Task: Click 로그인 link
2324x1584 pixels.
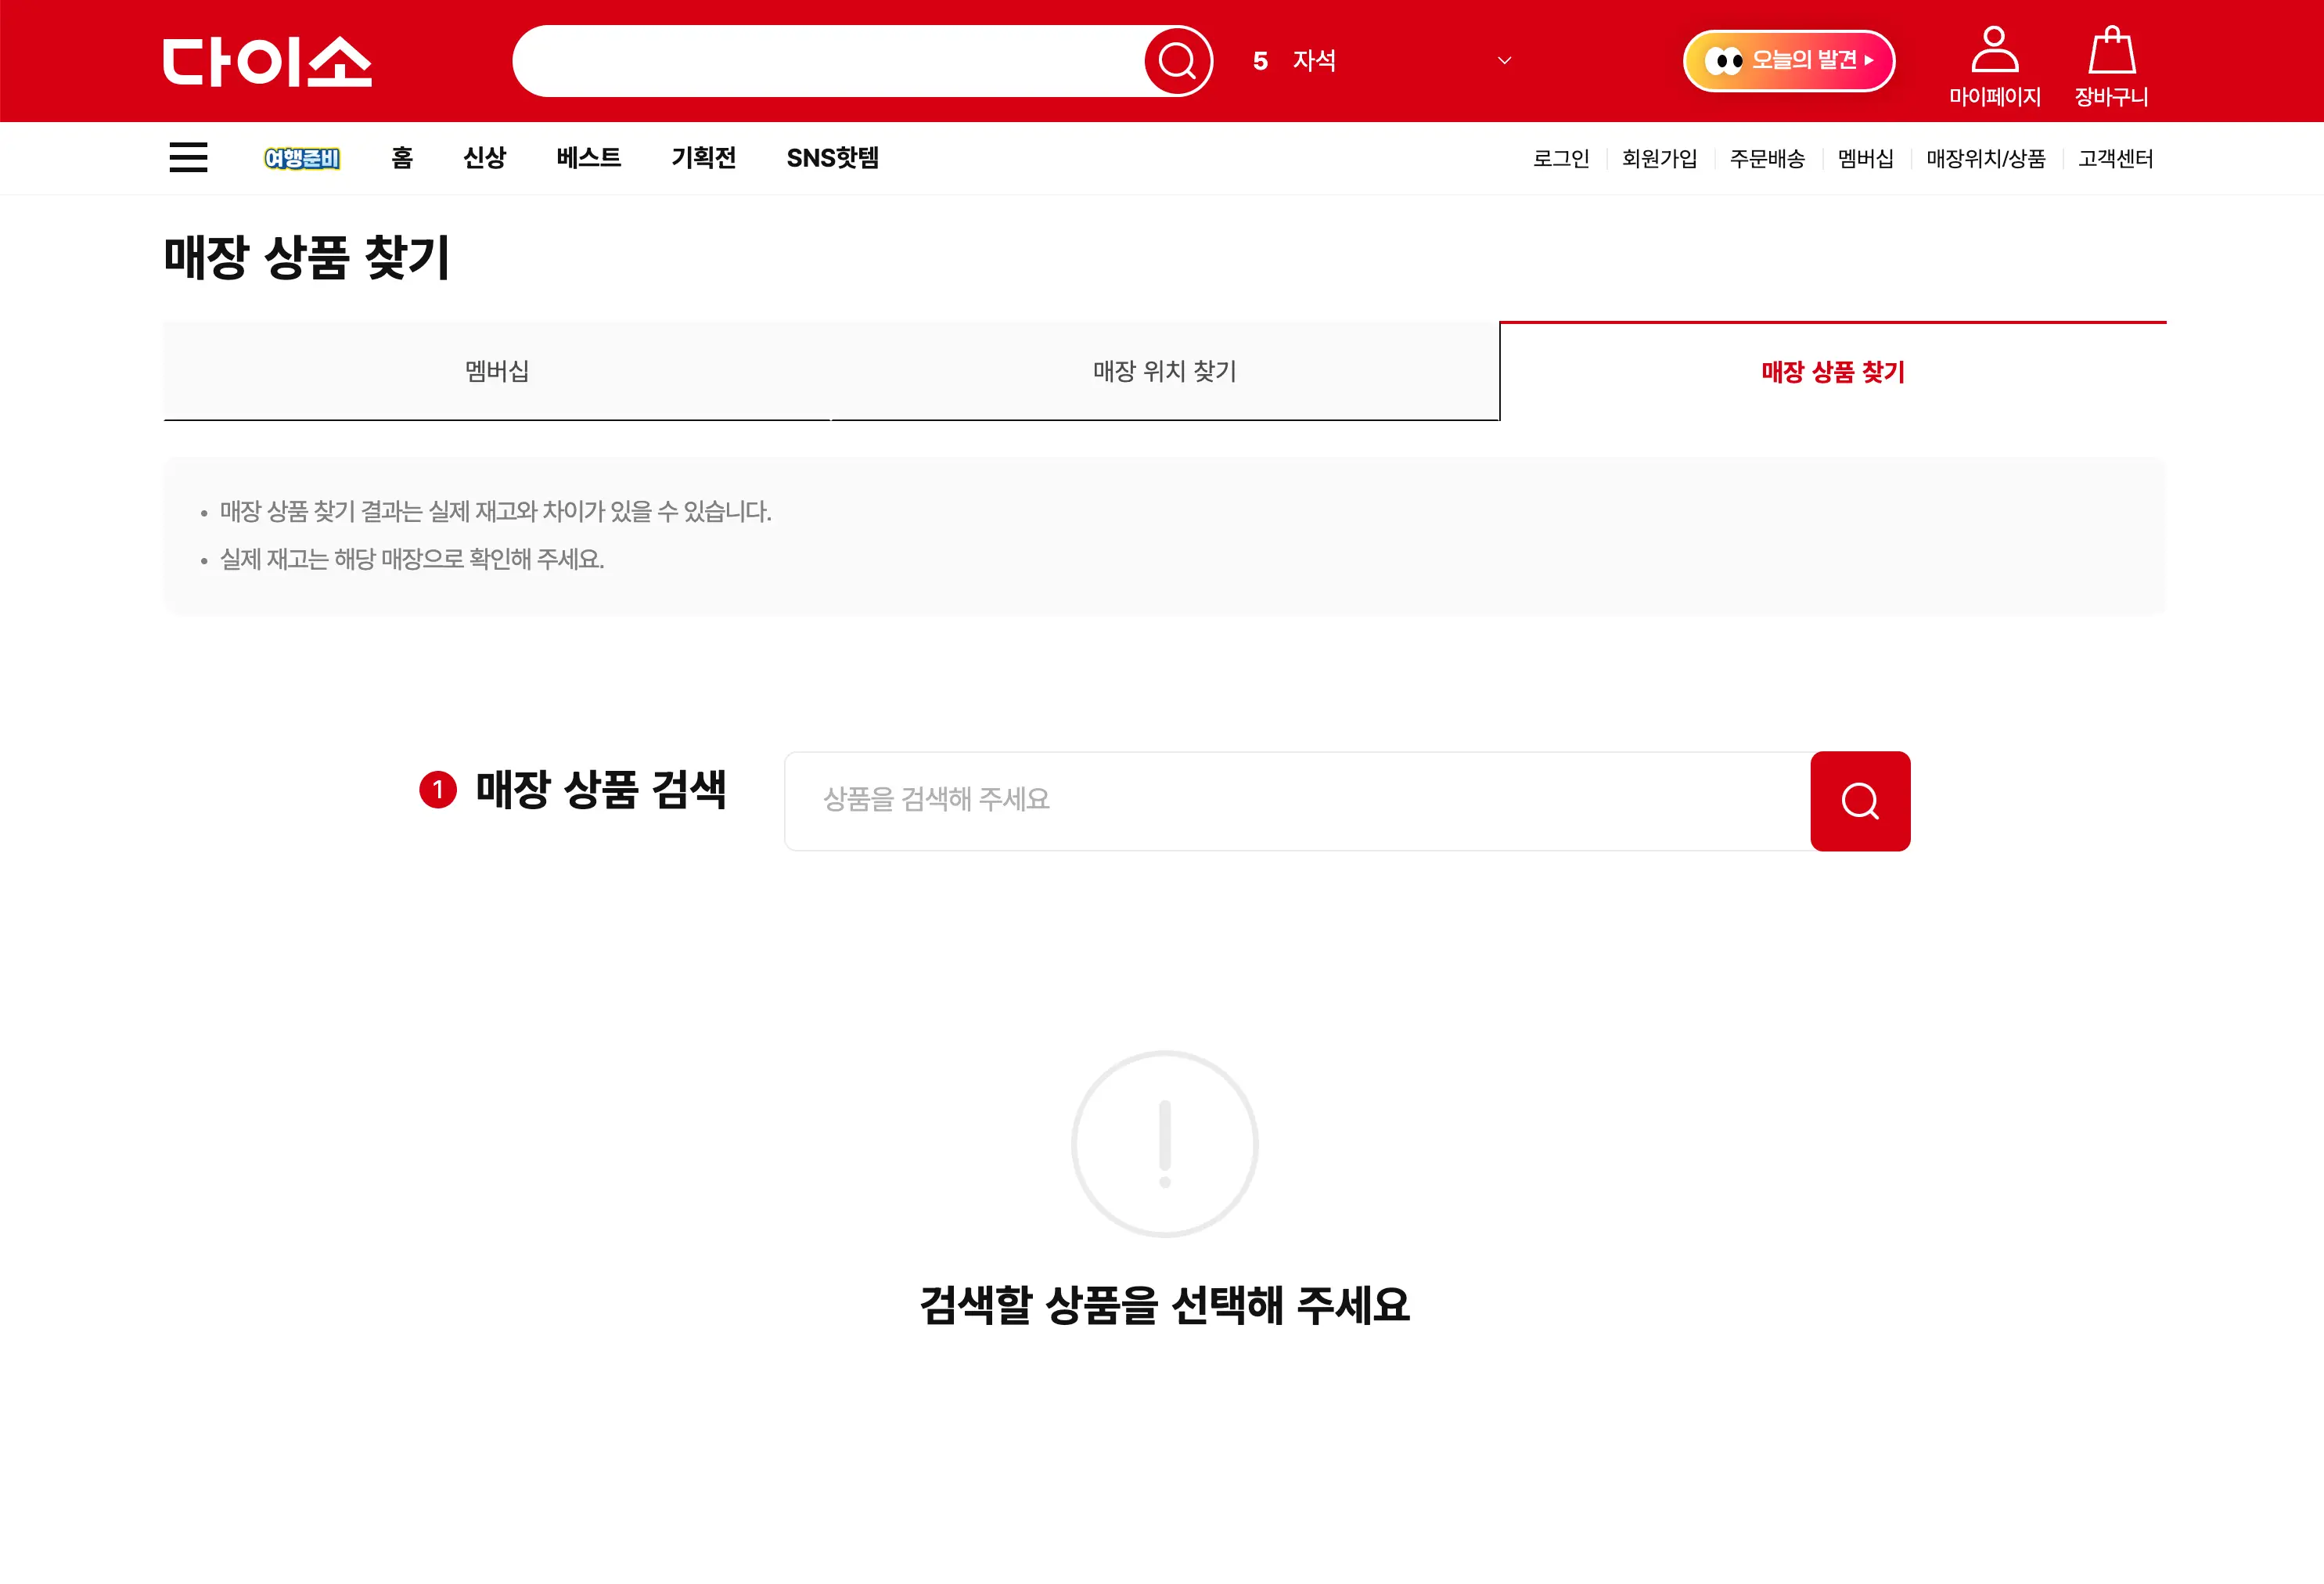Action: (x=1561, y=159)
